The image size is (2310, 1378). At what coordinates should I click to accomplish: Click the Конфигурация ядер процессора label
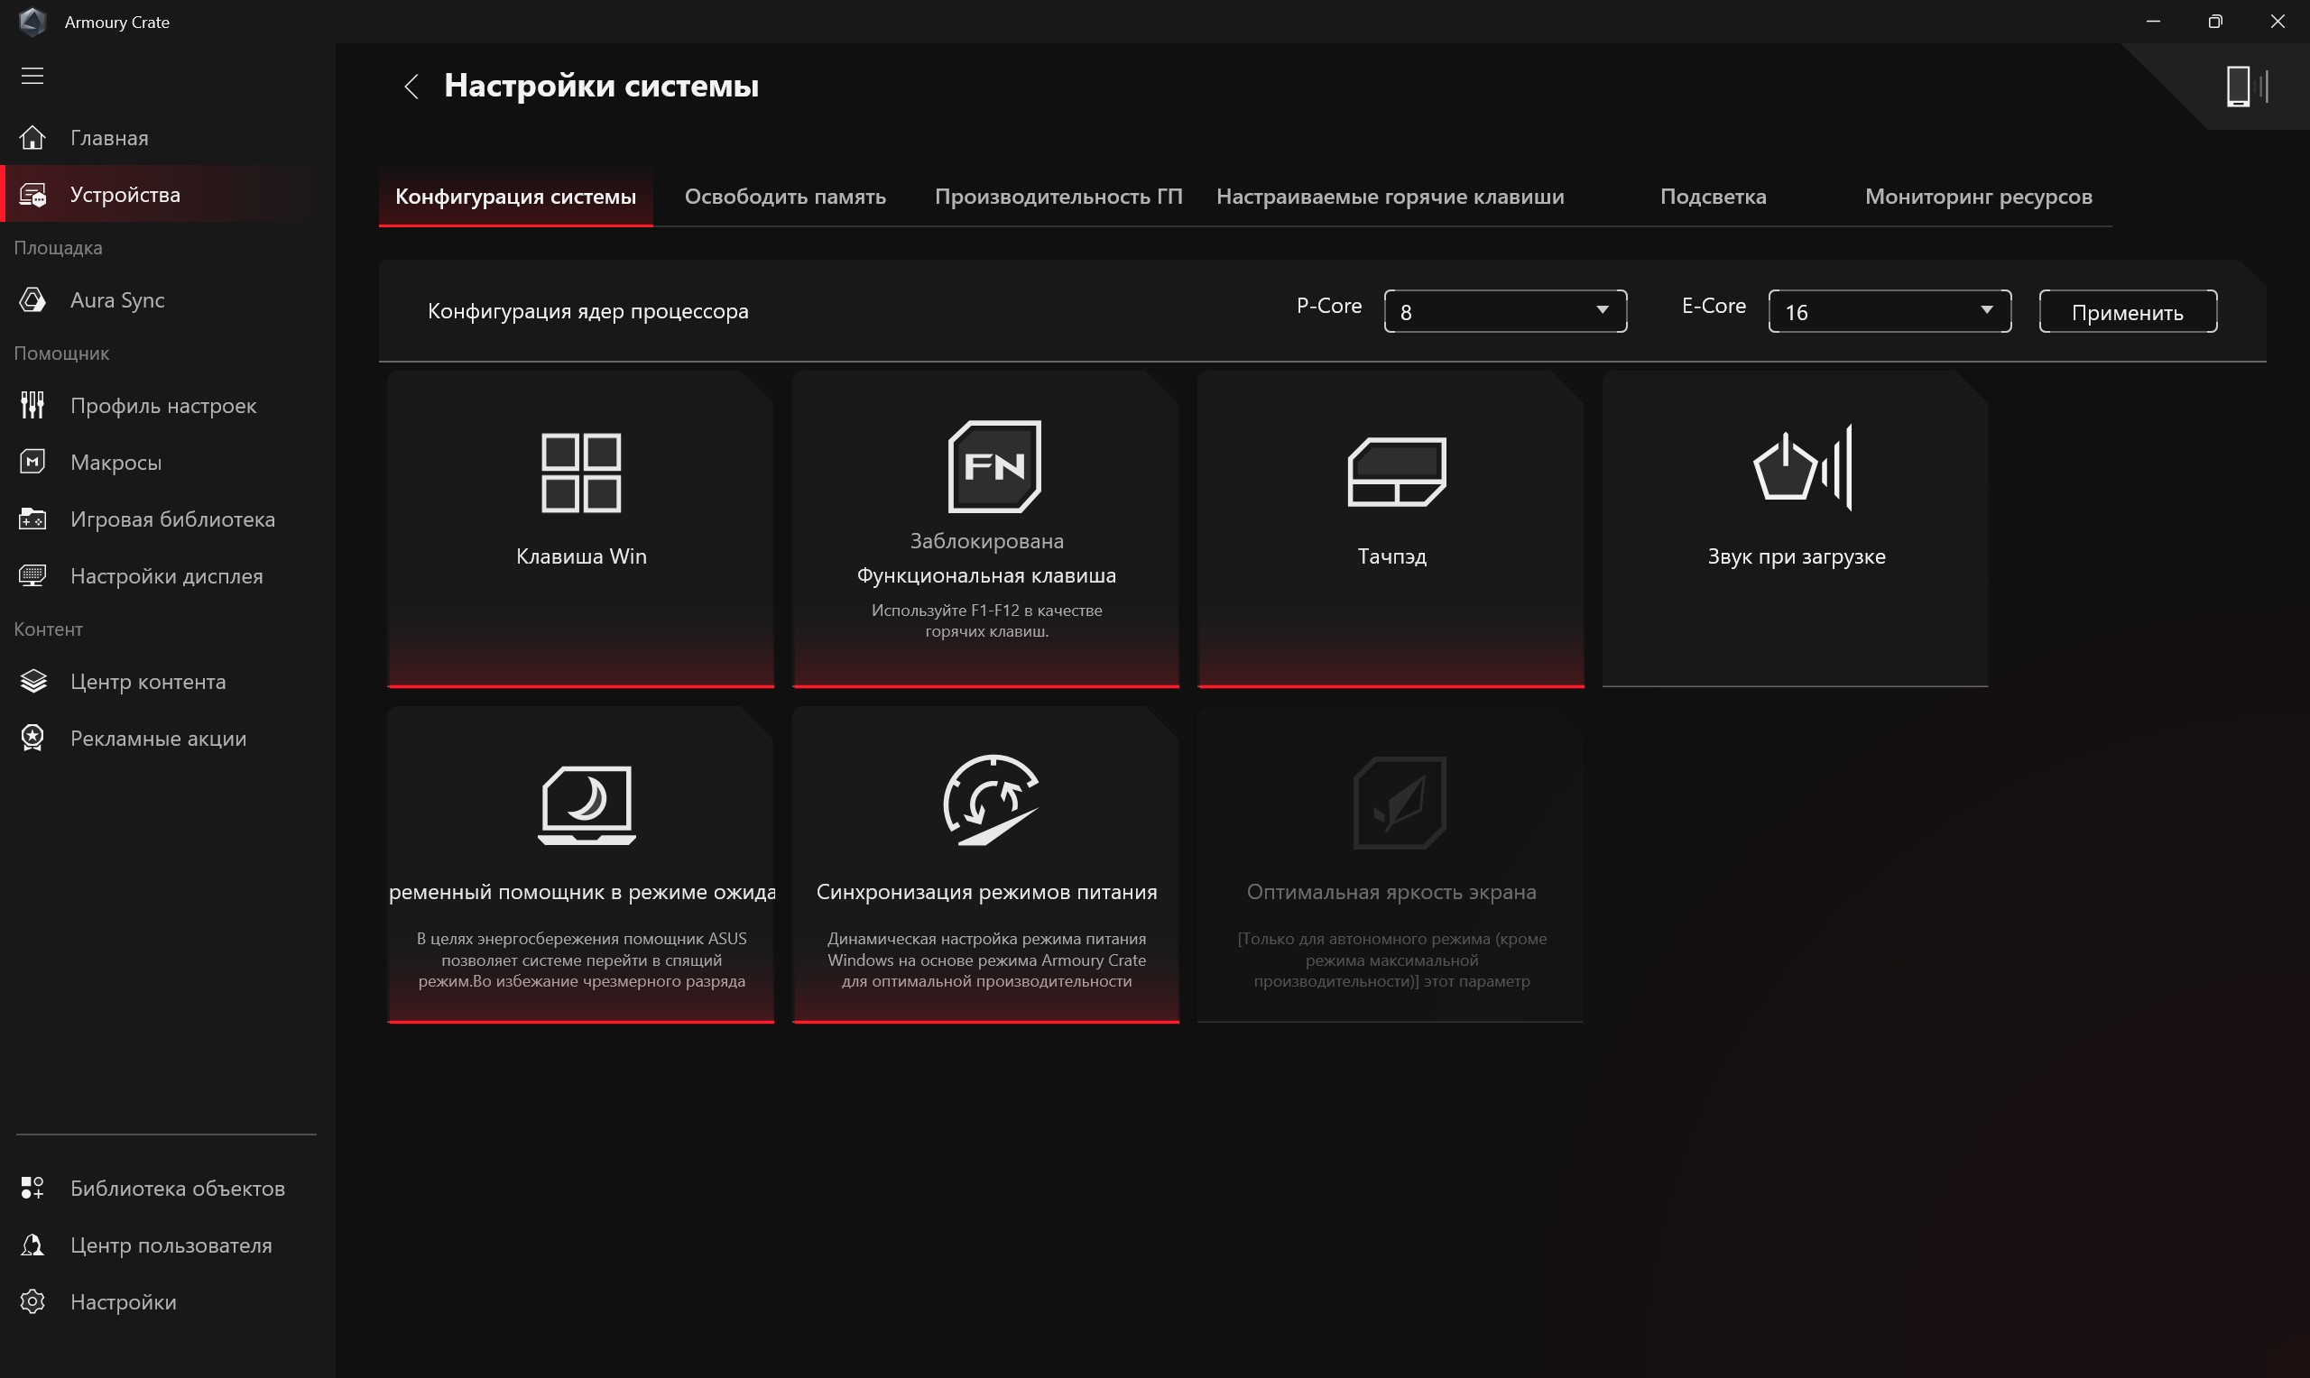pyautogui.click(x=588, y=311)
